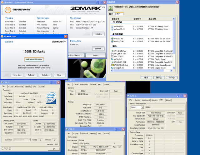200x155 pixels.
Task: Click the Frequency value 650.0 MHz
Action: coord(100,105)
